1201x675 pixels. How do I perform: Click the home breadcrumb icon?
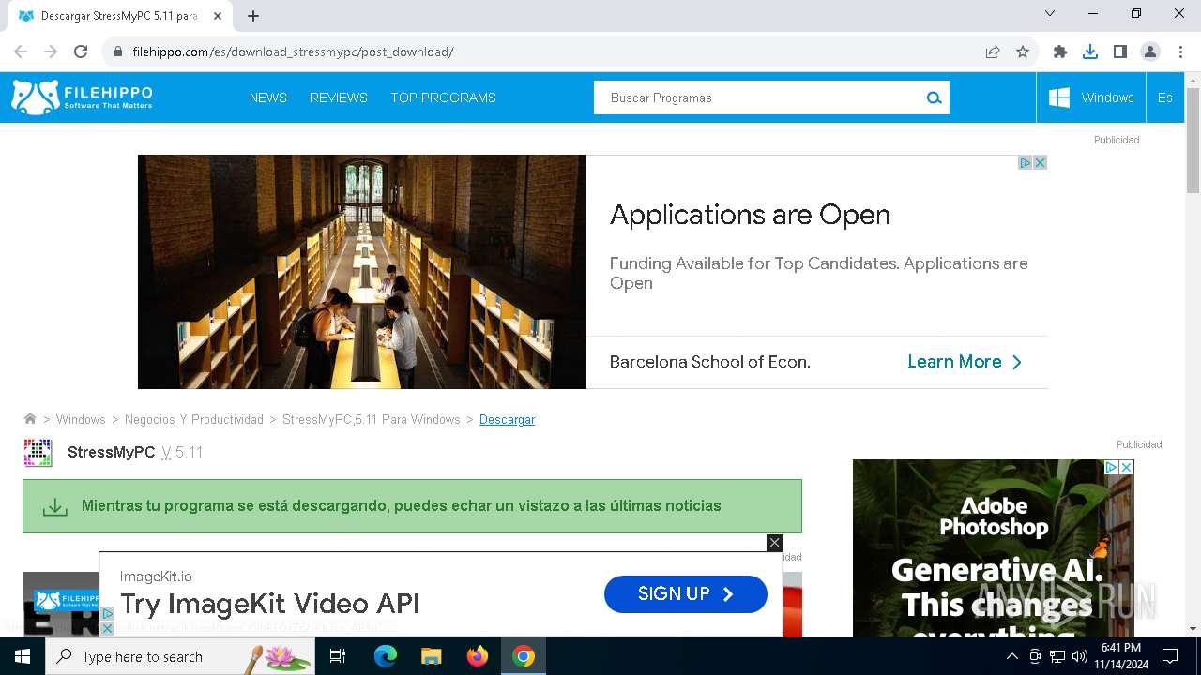[30, 419]
